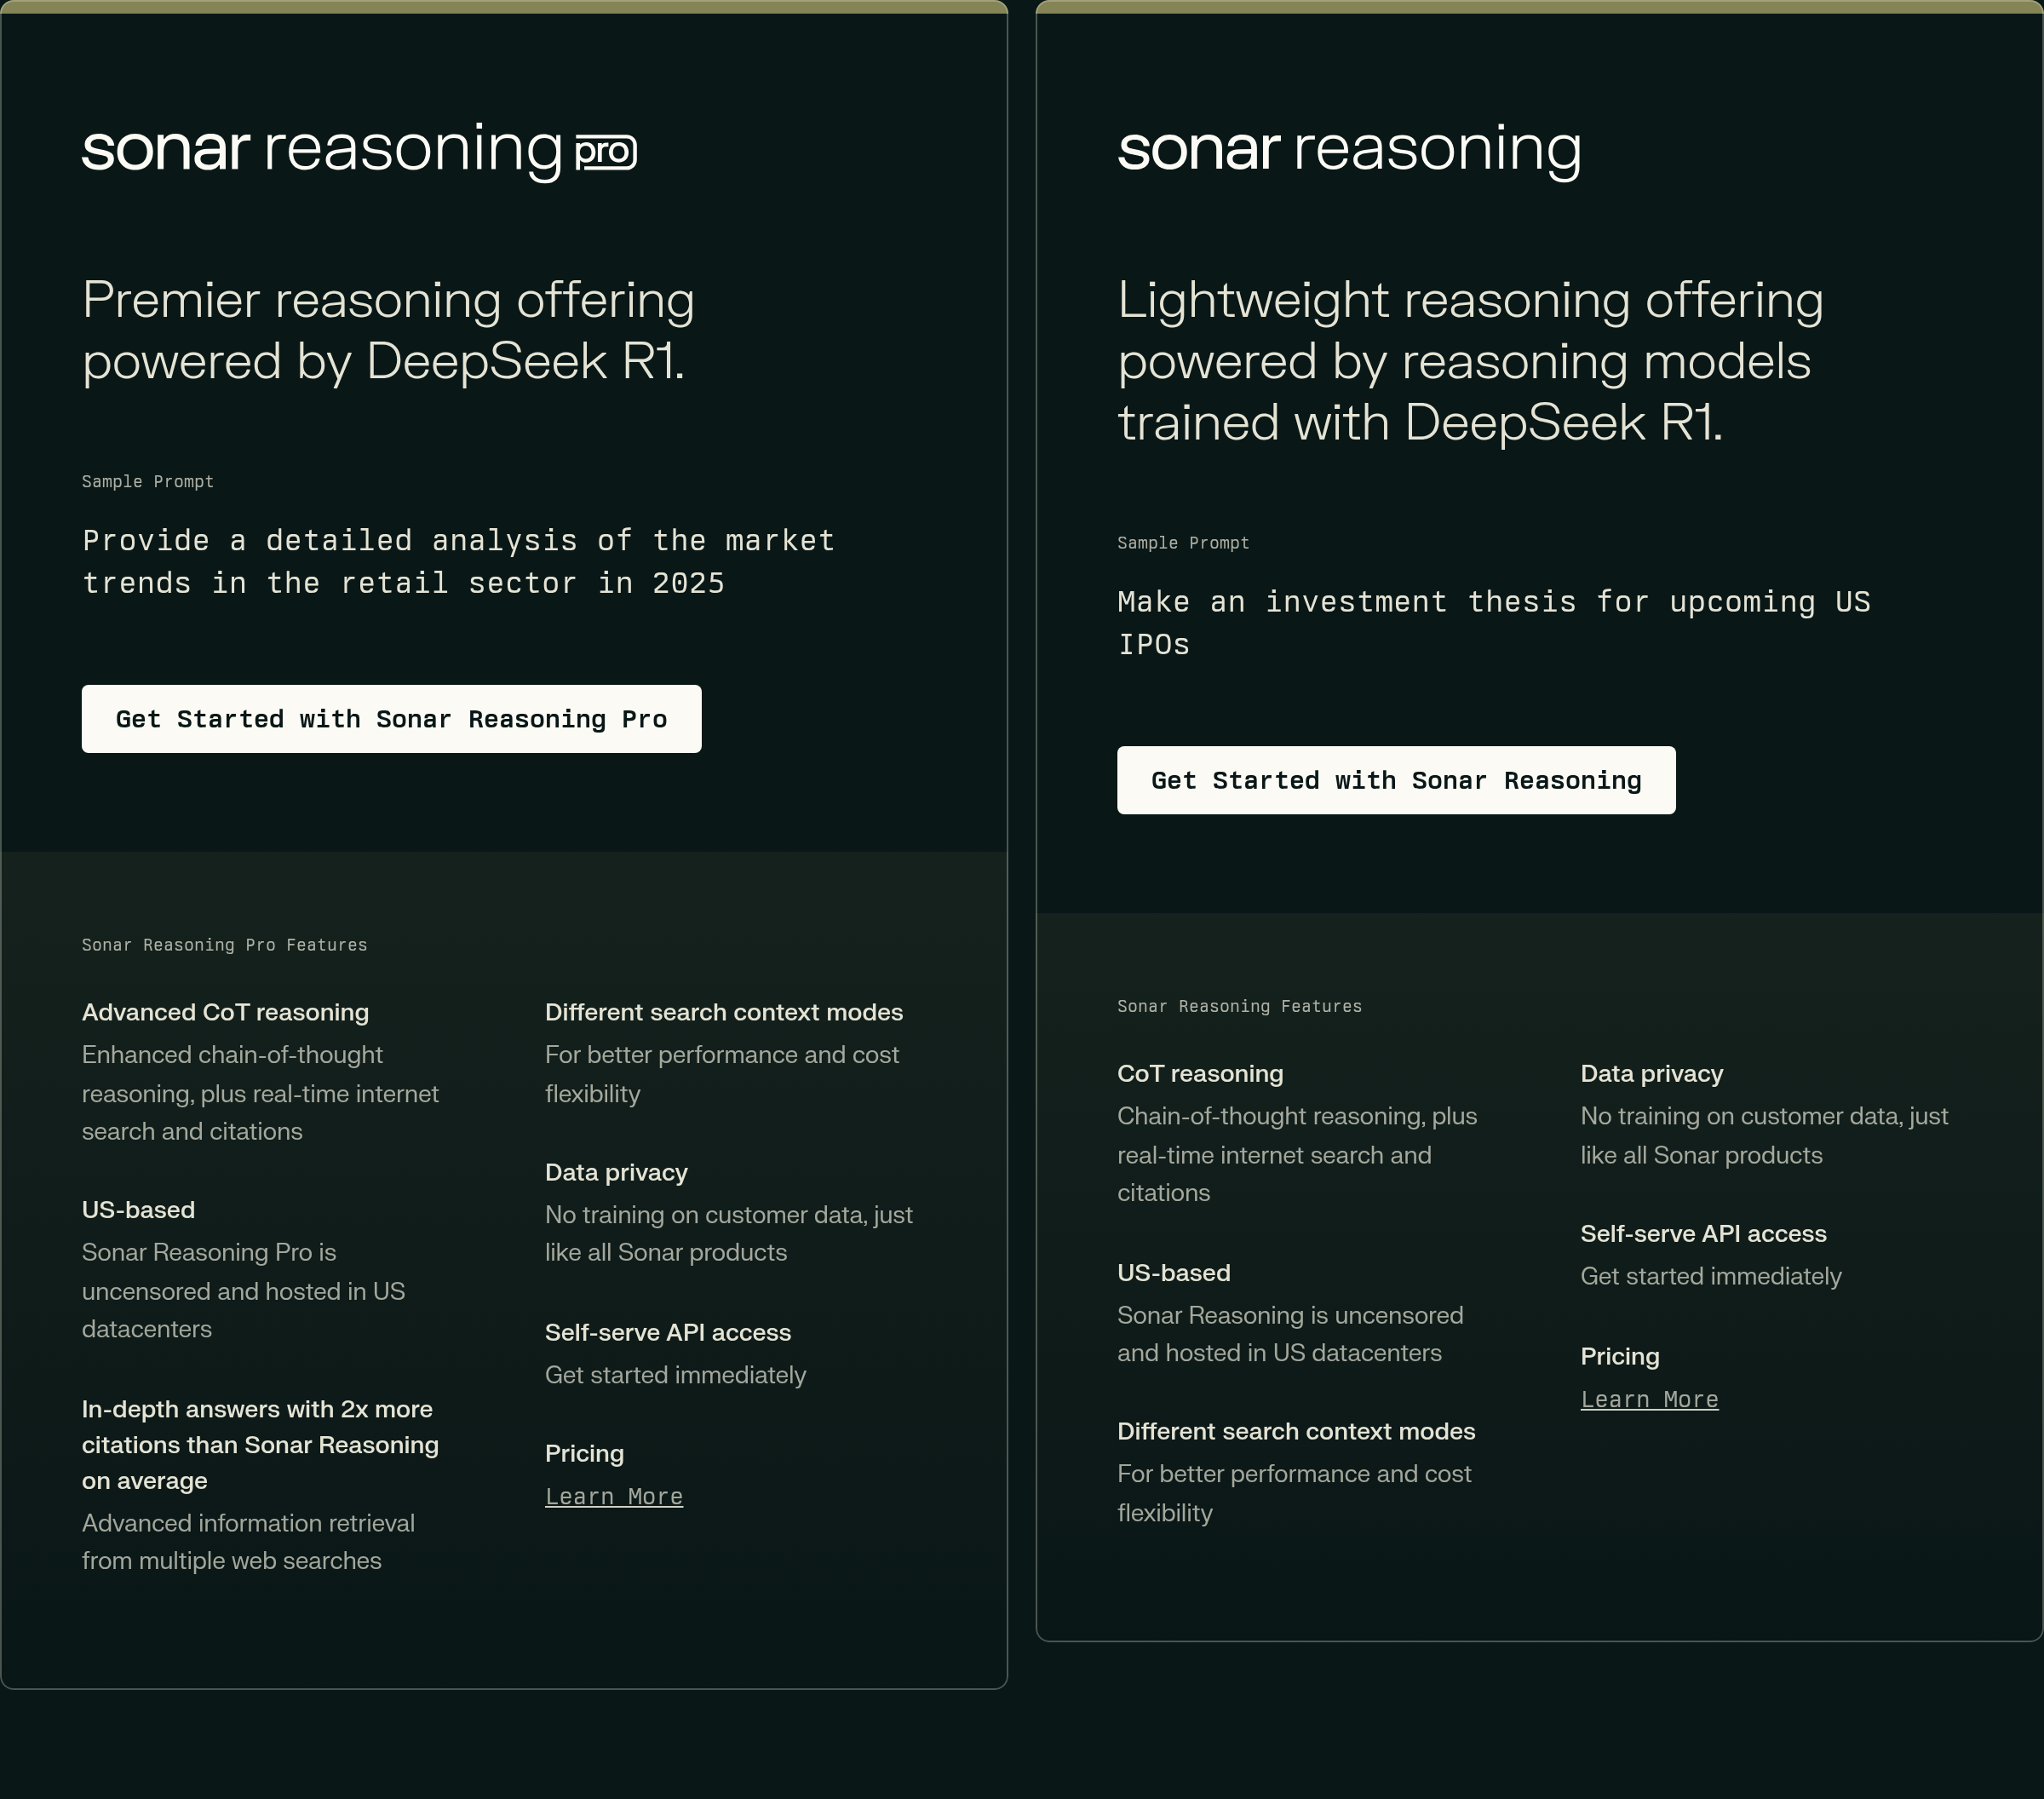Click the sonar reasoning logo in right card
This screenshot has height=1799, width=2044.
1350,152
